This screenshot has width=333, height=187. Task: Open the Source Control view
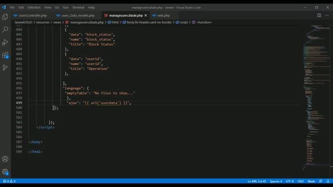(x=5, y=68)
